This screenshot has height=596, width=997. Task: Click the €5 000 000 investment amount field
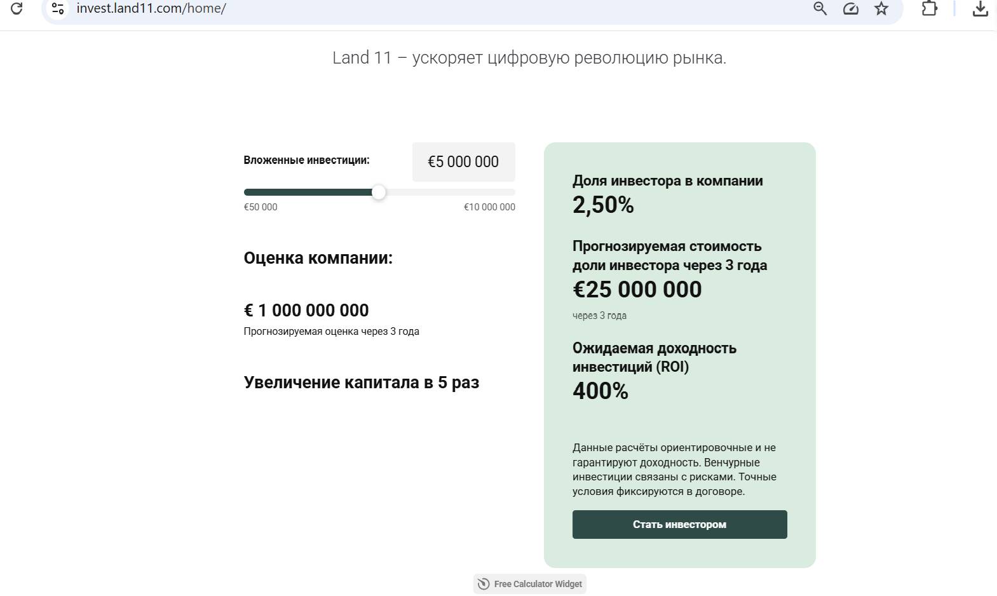(x=463, y=162)
